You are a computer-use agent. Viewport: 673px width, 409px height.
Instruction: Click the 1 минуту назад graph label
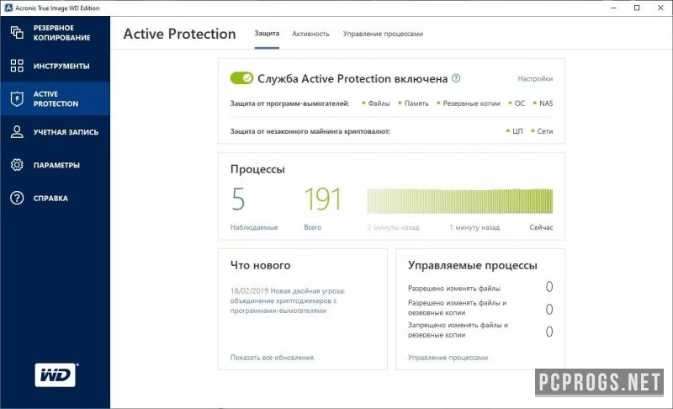click(474, 227)
